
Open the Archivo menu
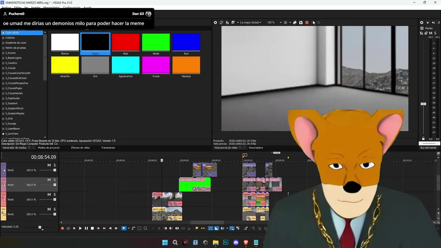coord(6,8)
